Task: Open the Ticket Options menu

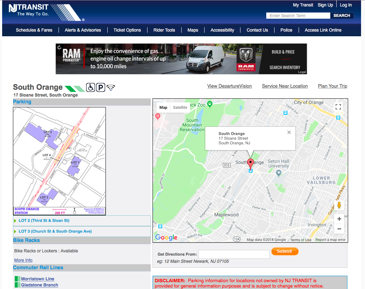Action: tap(127, 30)
